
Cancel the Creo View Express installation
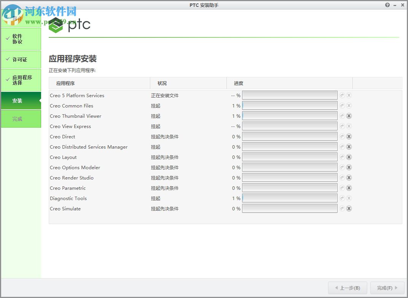coord(349,126)
